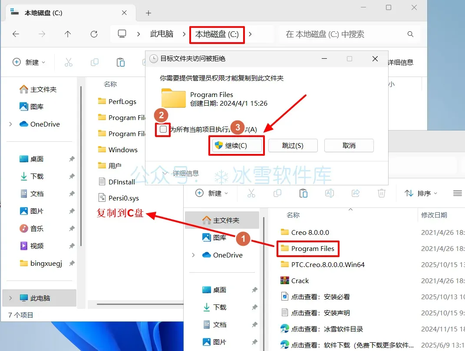
Task: Unpin 下载 in C: drive sidebar
Action: pyautogui.click(x=72, y=176)
